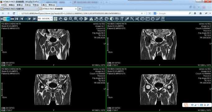Invert image colors with half-circle icon
The height and width of the screenshot is (112, 212).
point(112,19)
